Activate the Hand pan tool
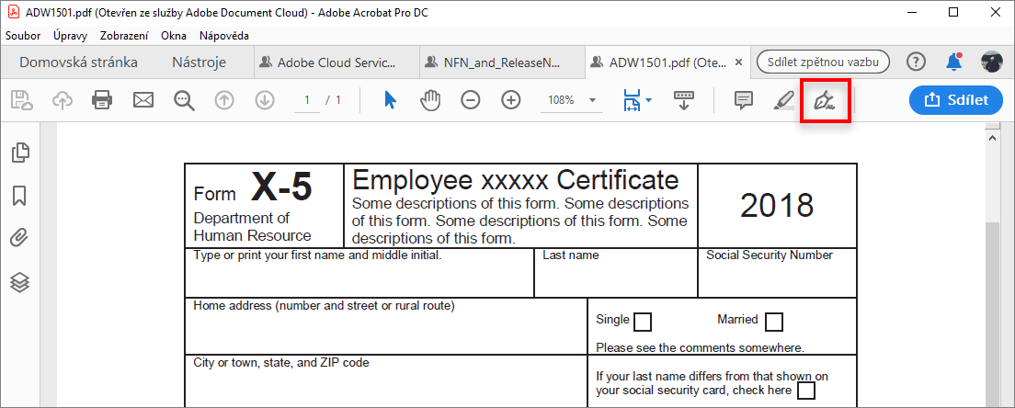The image size is (1015, 408). click(430, 100)
